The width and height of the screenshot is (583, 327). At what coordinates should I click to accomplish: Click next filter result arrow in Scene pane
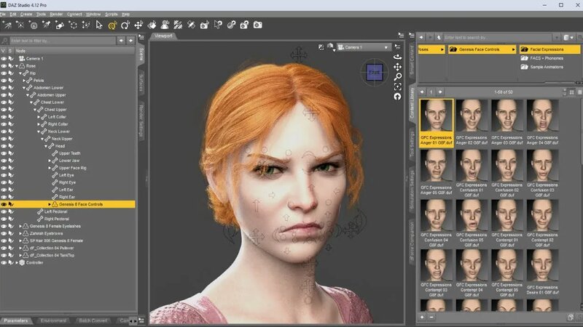(x=131, y=41)
